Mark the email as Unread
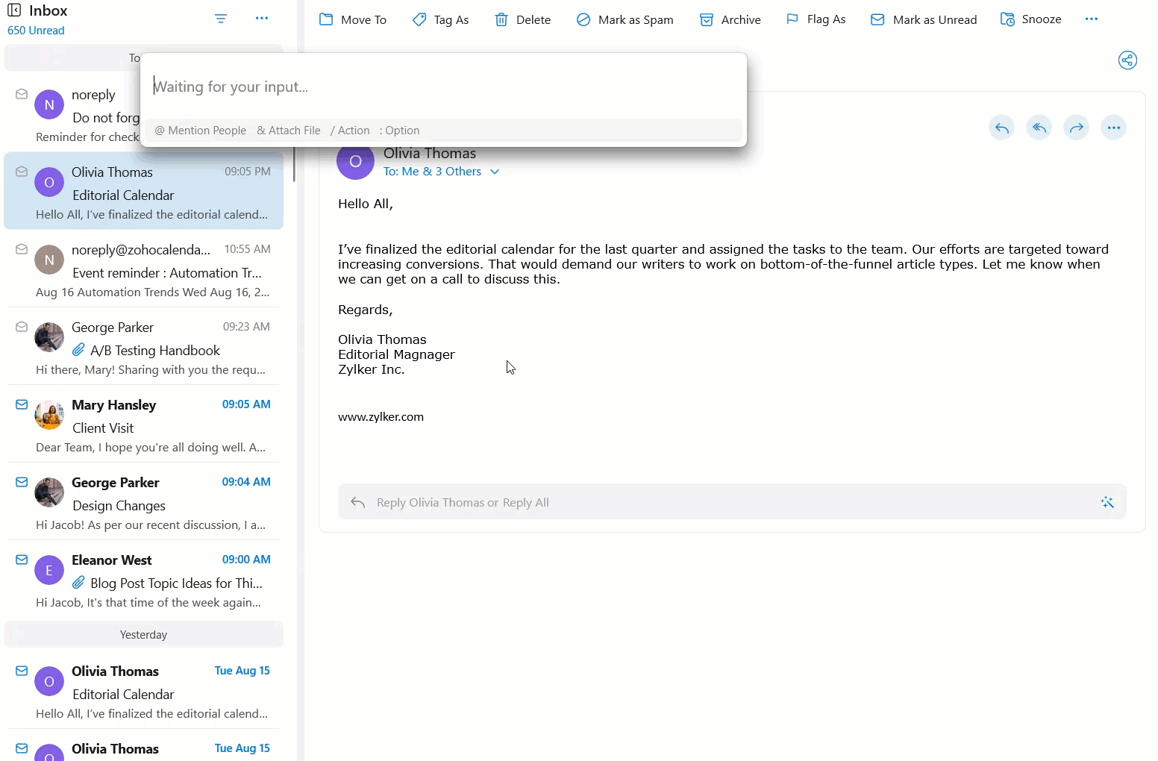This screenshot has height=761, width=1158. pyautogui.click(x=924, y=19)
